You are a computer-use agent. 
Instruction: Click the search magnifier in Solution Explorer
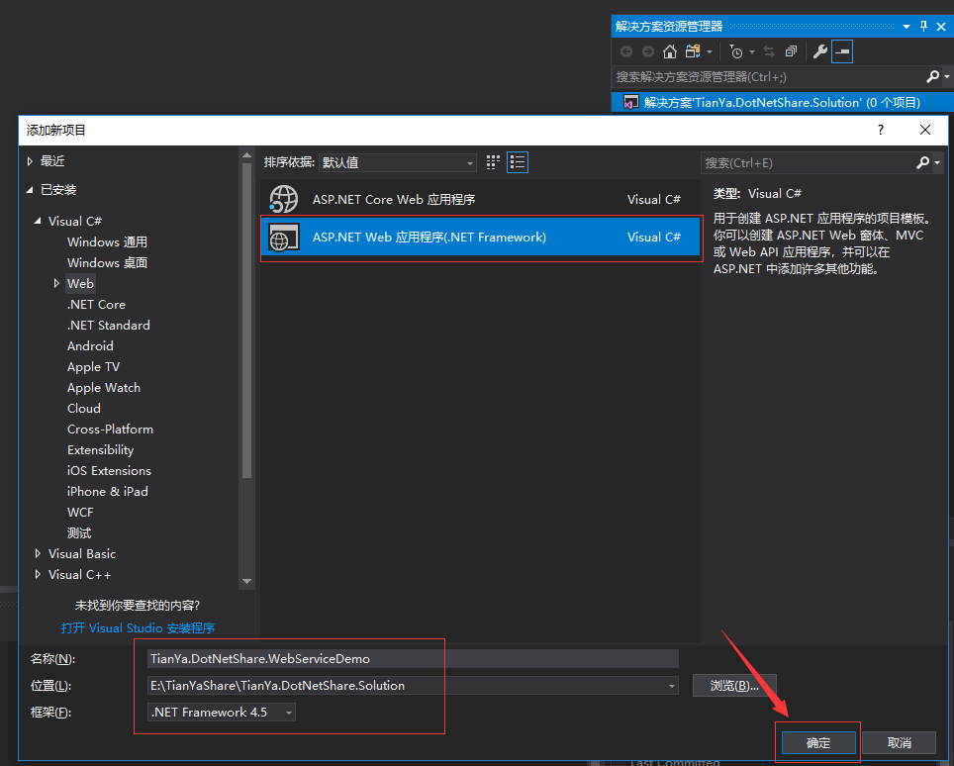coord(932,76)
